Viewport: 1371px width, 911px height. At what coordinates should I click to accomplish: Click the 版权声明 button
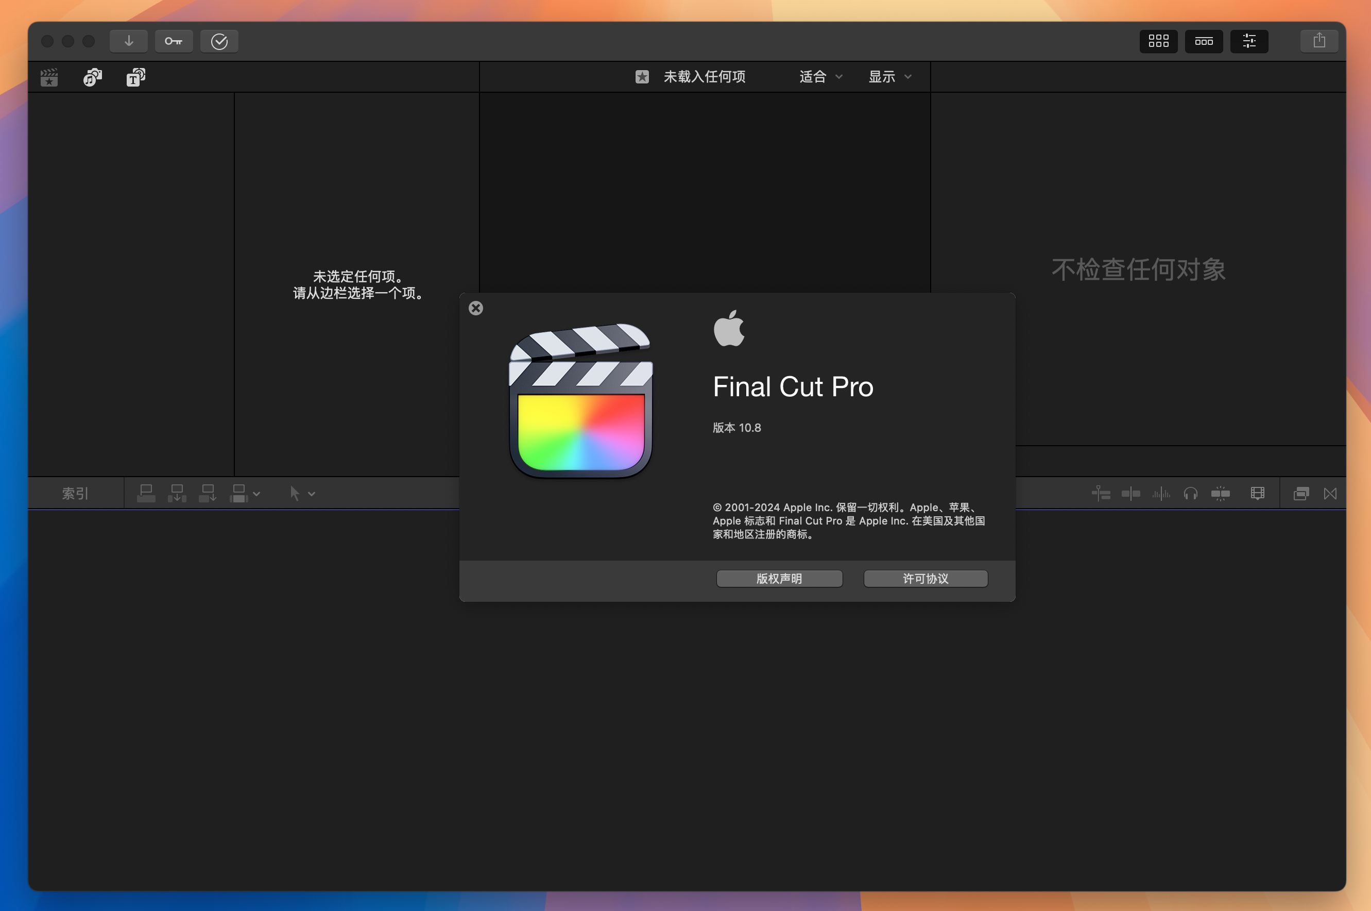(779, 579)
